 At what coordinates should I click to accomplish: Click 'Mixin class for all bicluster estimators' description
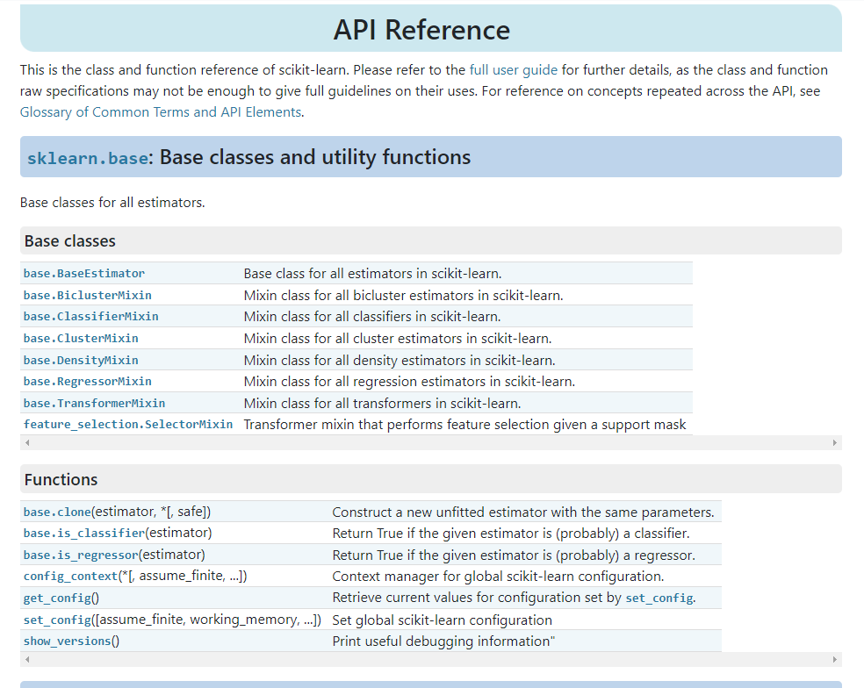[403, 296]
